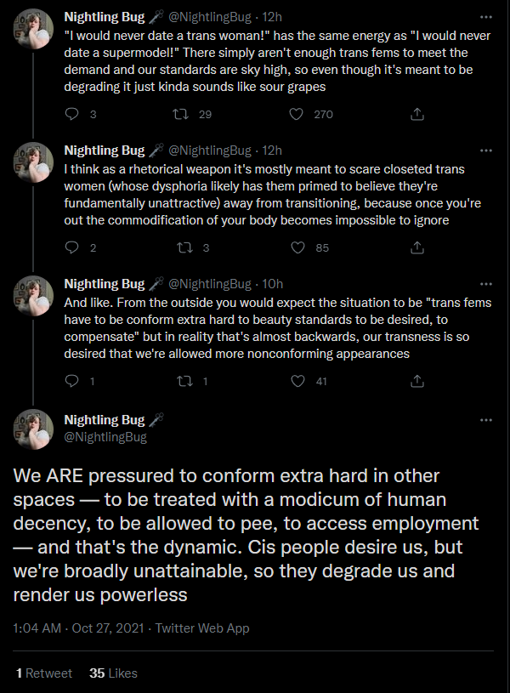This screenshot has width=510, height=693.
Task: Open more options on first tweet
Action: point(486,17)
